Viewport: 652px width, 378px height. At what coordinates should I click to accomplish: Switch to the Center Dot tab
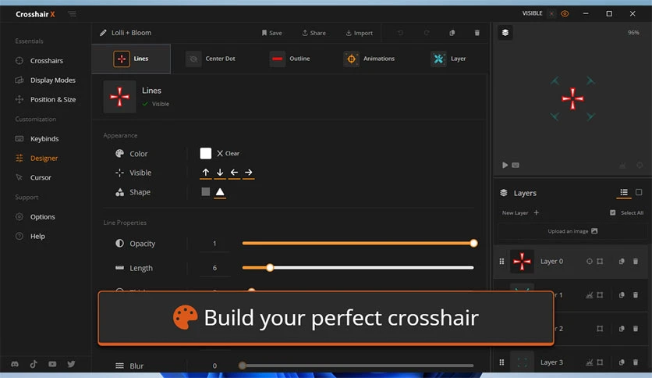click(211, 59)
